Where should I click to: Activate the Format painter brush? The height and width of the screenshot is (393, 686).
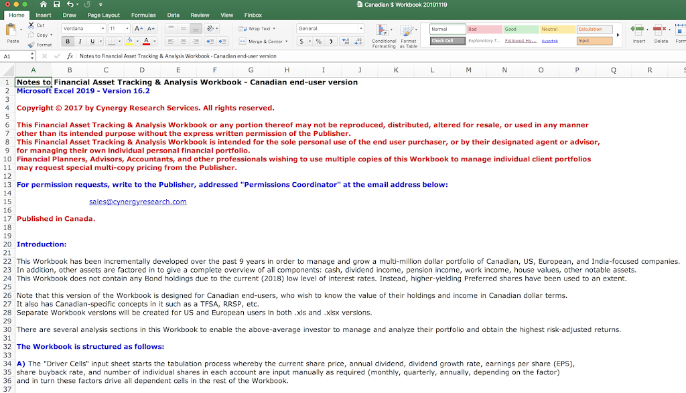[31, 45]
